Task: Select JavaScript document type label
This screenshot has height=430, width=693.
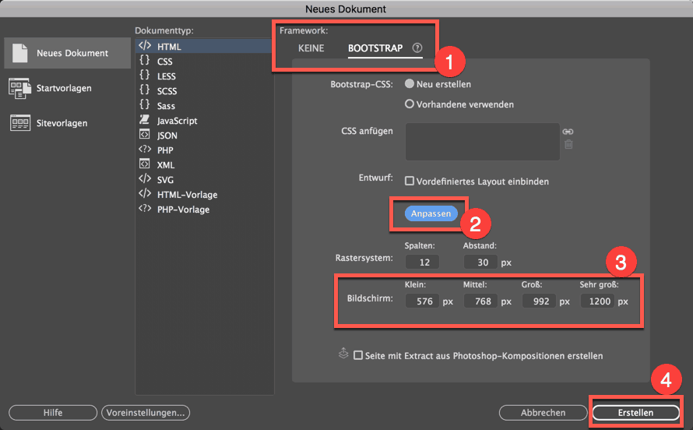Action: pyautogui.click(x=178, y=121)
